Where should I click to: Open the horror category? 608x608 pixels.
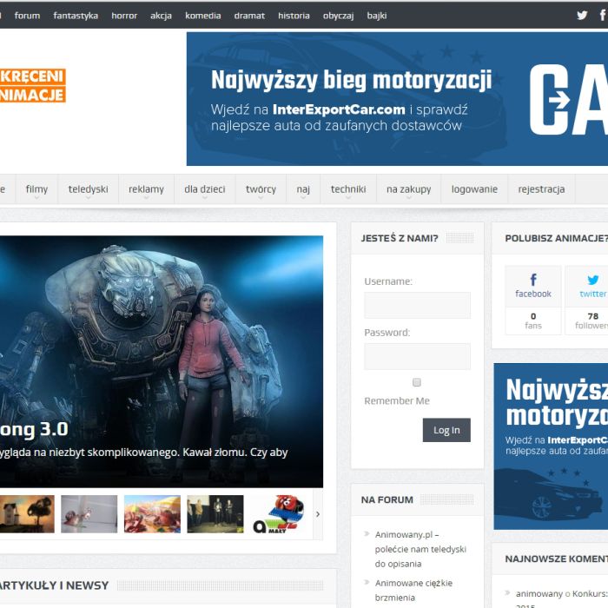[x=124, y=16]
